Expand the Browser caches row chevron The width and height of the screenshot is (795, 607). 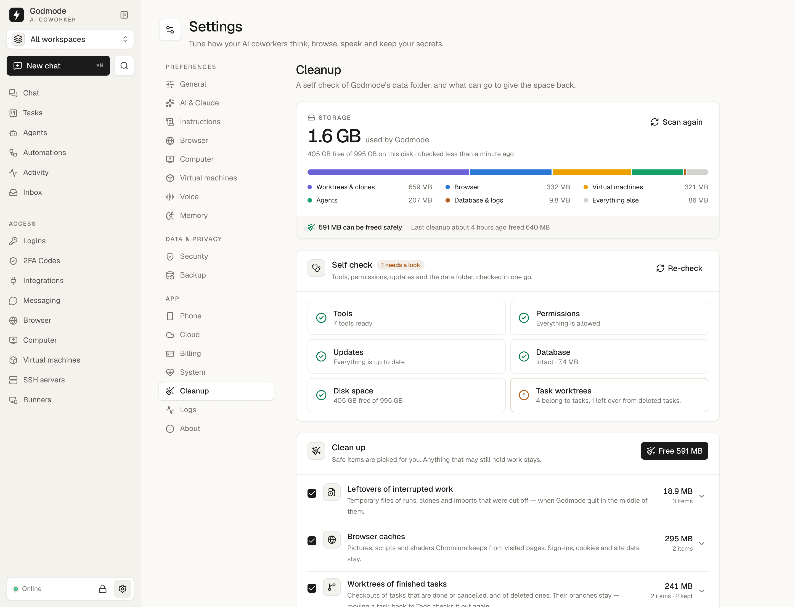[x=701, y=543]
